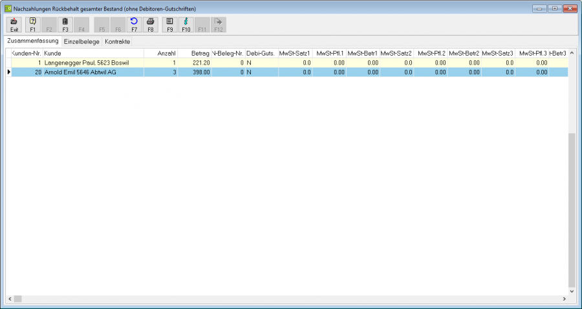
Task: Click customer number 20 cell
Action: coord(27,72)
